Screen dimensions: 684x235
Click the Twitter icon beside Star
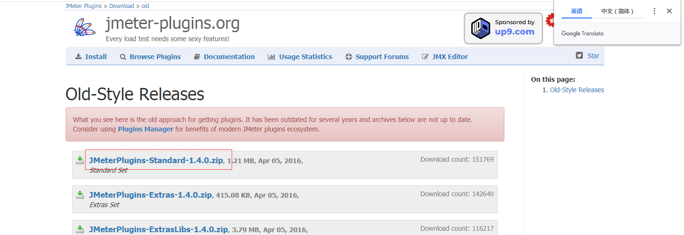pos(580,55)
